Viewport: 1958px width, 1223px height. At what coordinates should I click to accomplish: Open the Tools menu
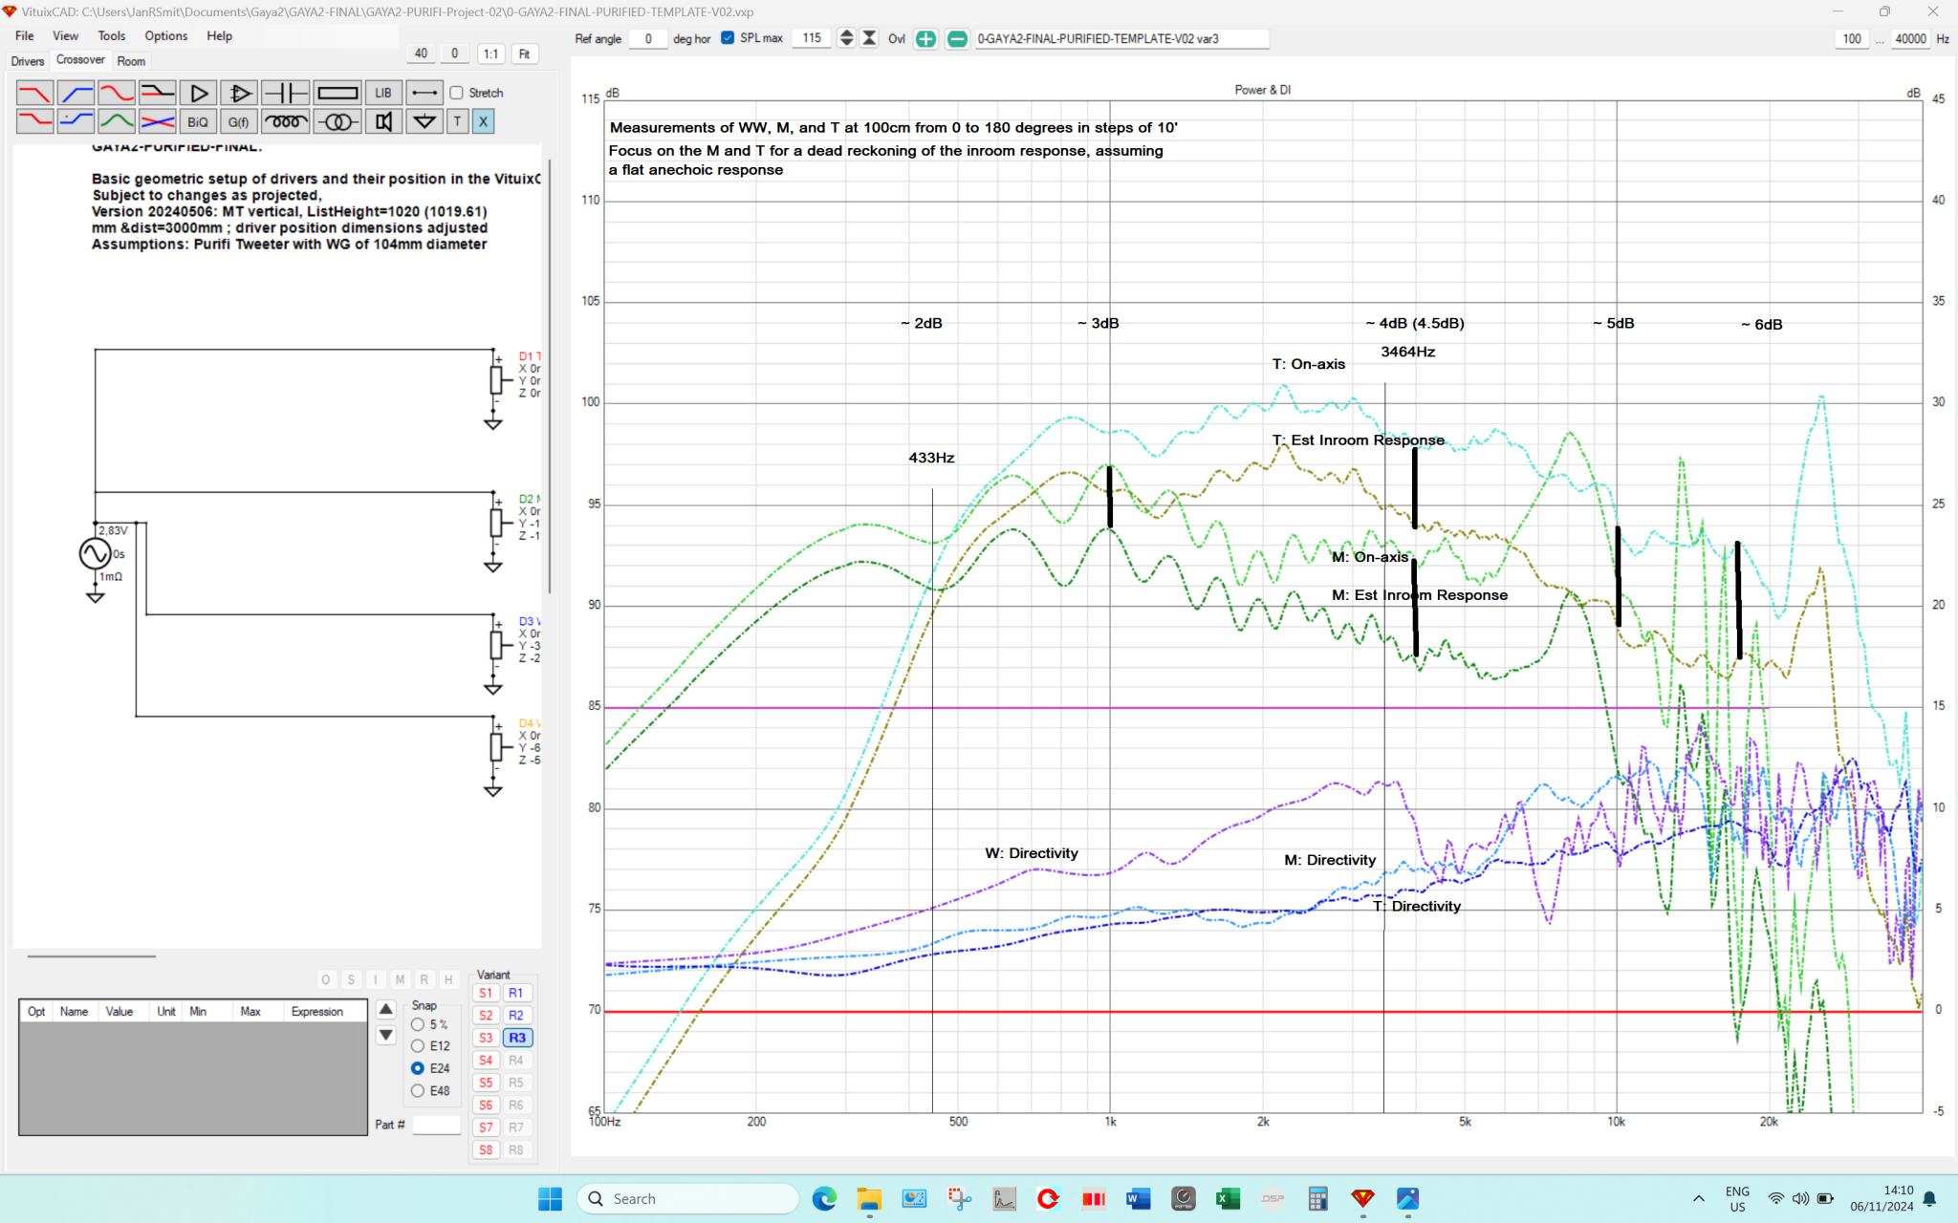click(112, 35)
